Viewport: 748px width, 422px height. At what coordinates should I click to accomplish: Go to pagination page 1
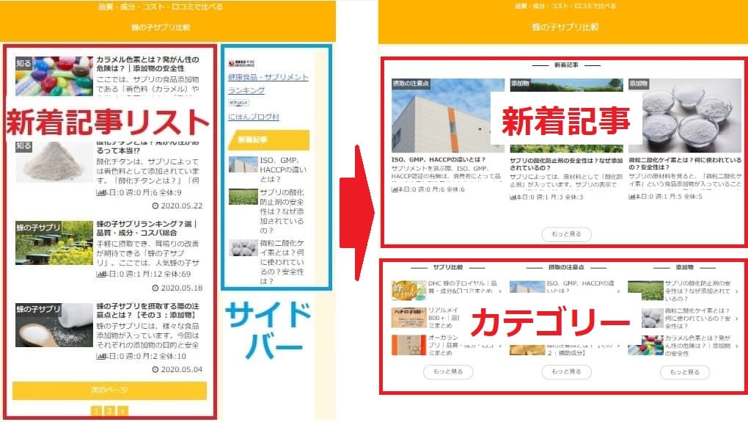point(96,410)
